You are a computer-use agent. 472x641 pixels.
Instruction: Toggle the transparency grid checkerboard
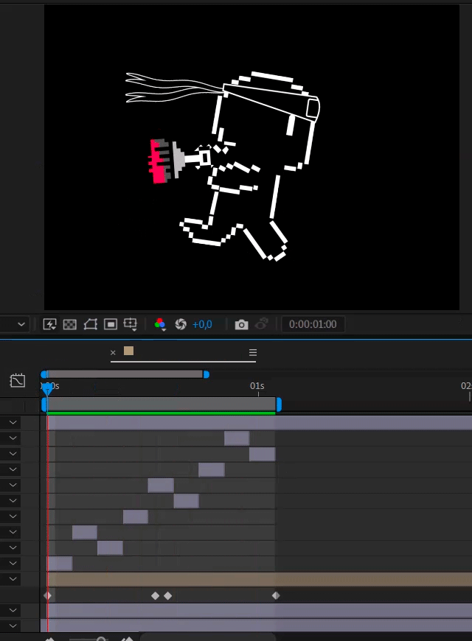click(70, 324)
